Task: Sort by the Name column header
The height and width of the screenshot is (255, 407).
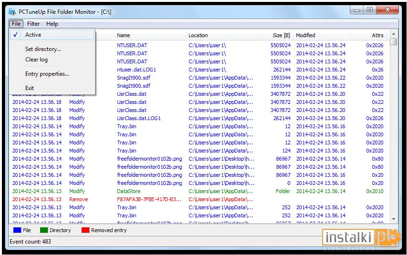Action: 150,35
